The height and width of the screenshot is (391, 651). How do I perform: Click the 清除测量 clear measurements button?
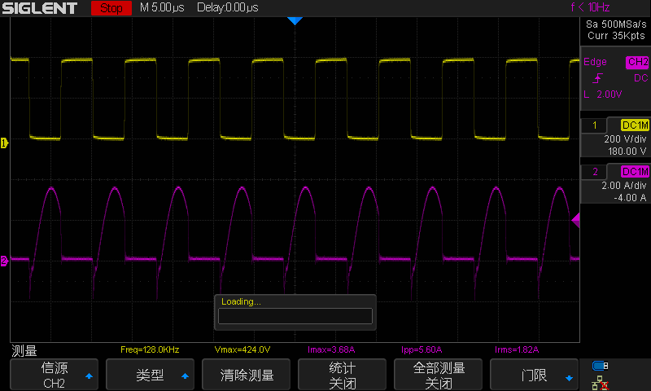(x=247, y=375)
